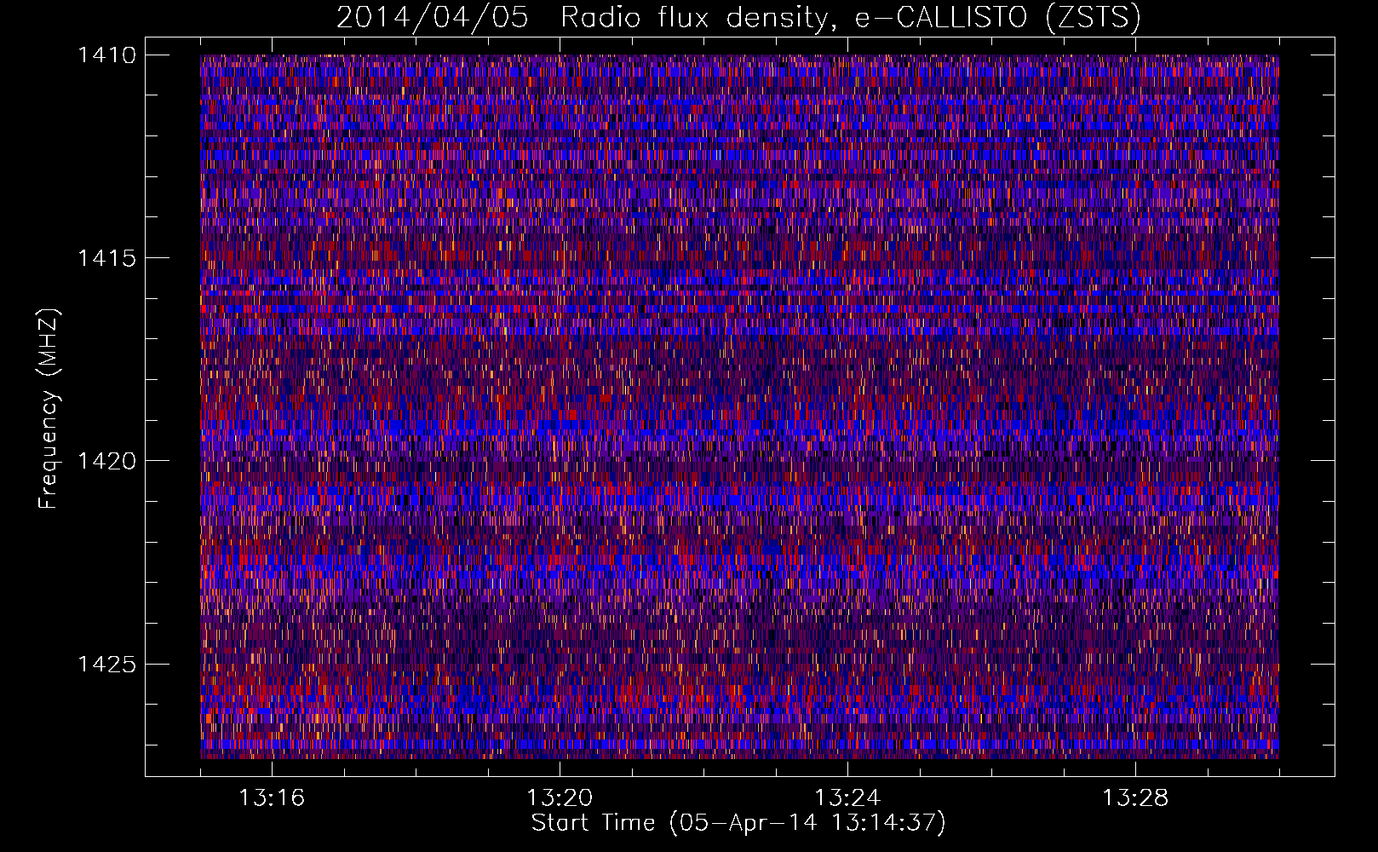Click the 'Frequency (MHZ)' axis title
Image resolution: width=1378 pixels, height=852 pixels.
[49, 409]
